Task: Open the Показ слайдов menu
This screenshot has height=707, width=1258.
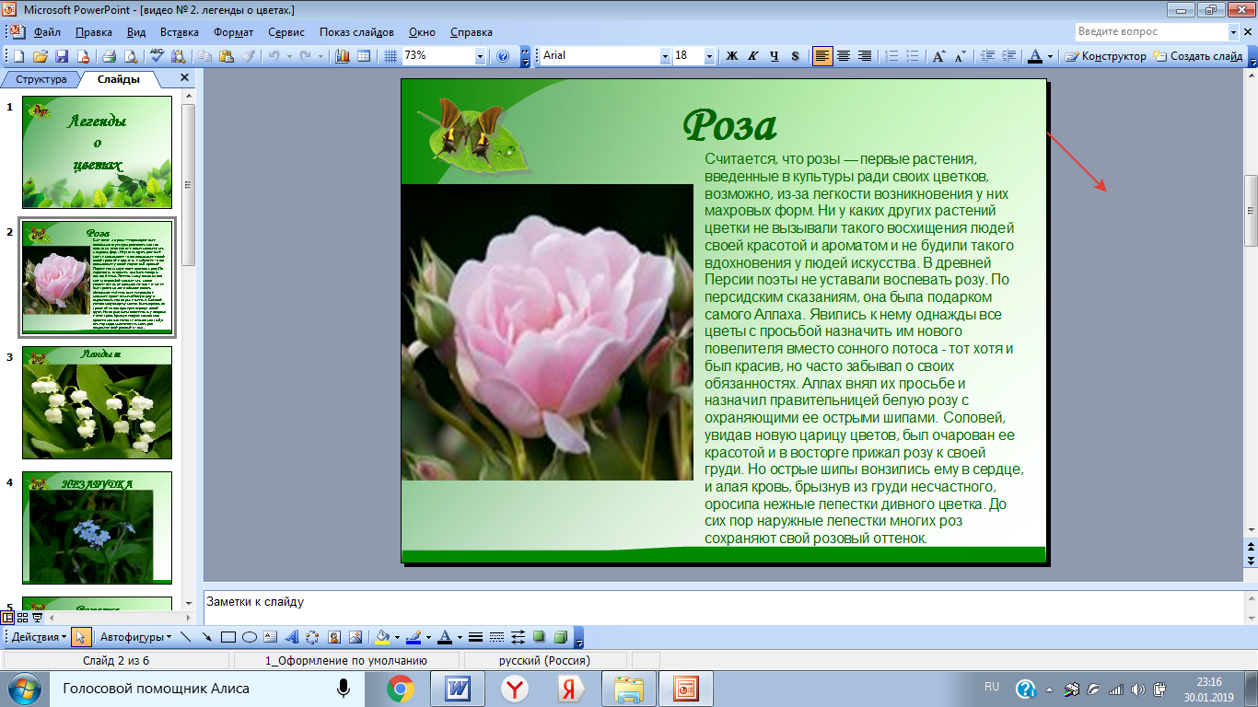Action: coord(356,32)
